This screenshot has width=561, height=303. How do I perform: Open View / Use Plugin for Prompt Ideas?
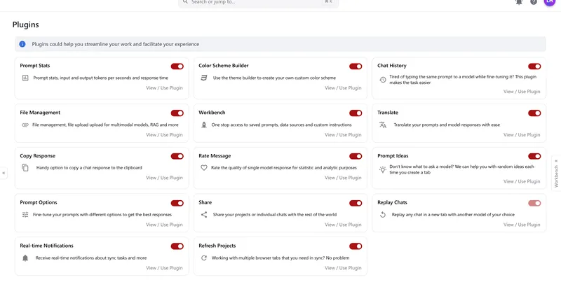click(x=522, y=182)
